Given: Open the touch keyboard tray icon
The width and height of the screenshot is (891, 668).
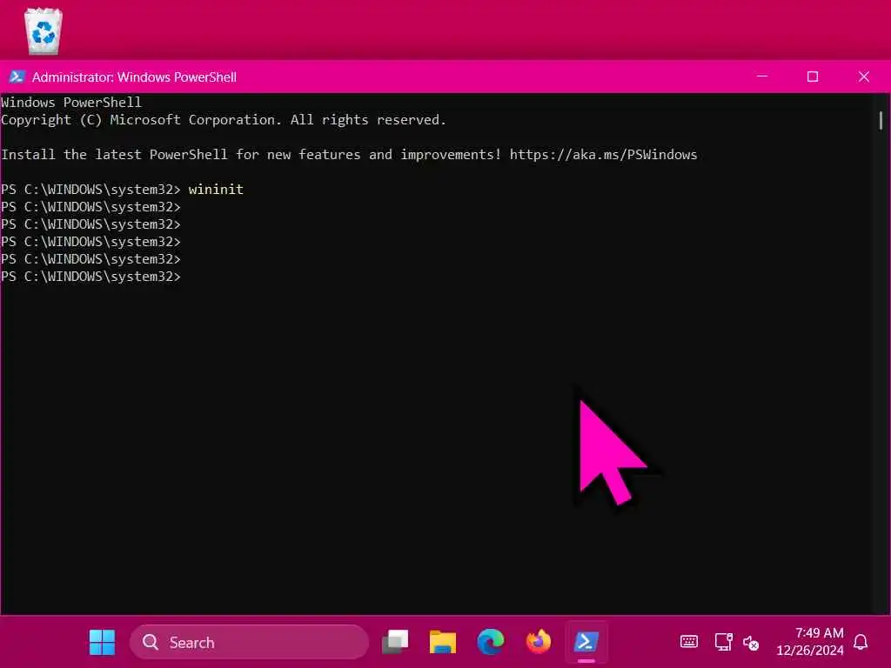Looking at the screenshot, I should click(689, 643).
